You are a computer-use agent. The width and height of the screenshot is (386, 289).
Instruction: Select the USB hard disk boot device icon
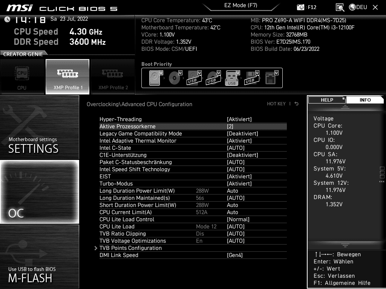coord(194,78)
